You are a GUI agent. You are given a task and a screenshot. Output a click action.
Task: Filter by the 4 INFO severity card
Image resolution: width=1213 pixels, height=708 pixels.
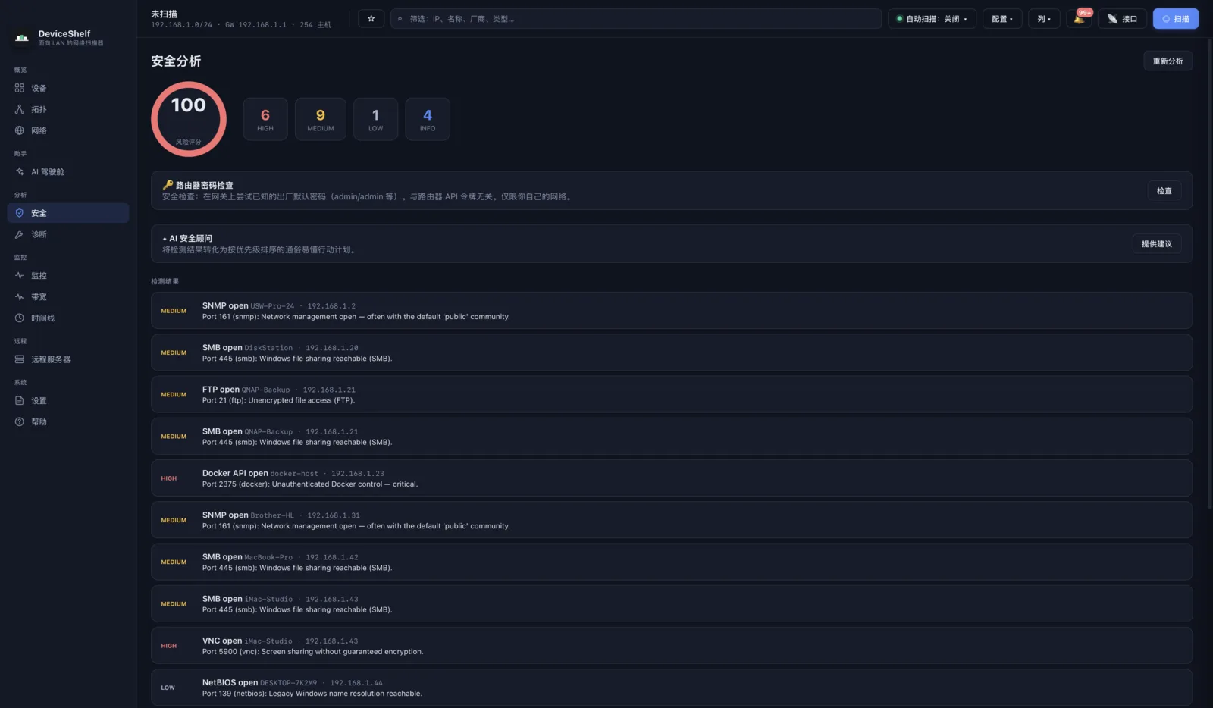click(x=428, y=119)
